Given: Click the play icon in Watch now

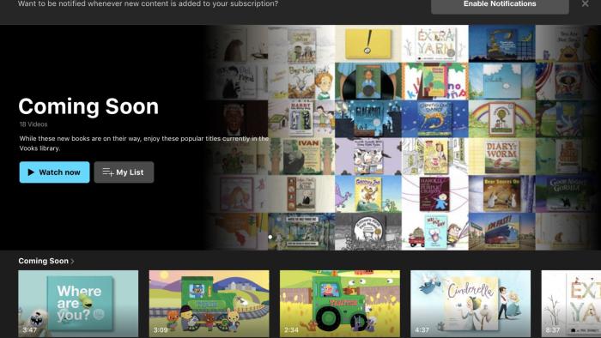Looking at the screenshot, I should [31, 172].
